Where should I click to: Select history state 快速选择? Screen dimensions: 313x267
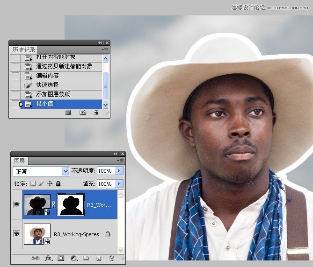[61, 85]
